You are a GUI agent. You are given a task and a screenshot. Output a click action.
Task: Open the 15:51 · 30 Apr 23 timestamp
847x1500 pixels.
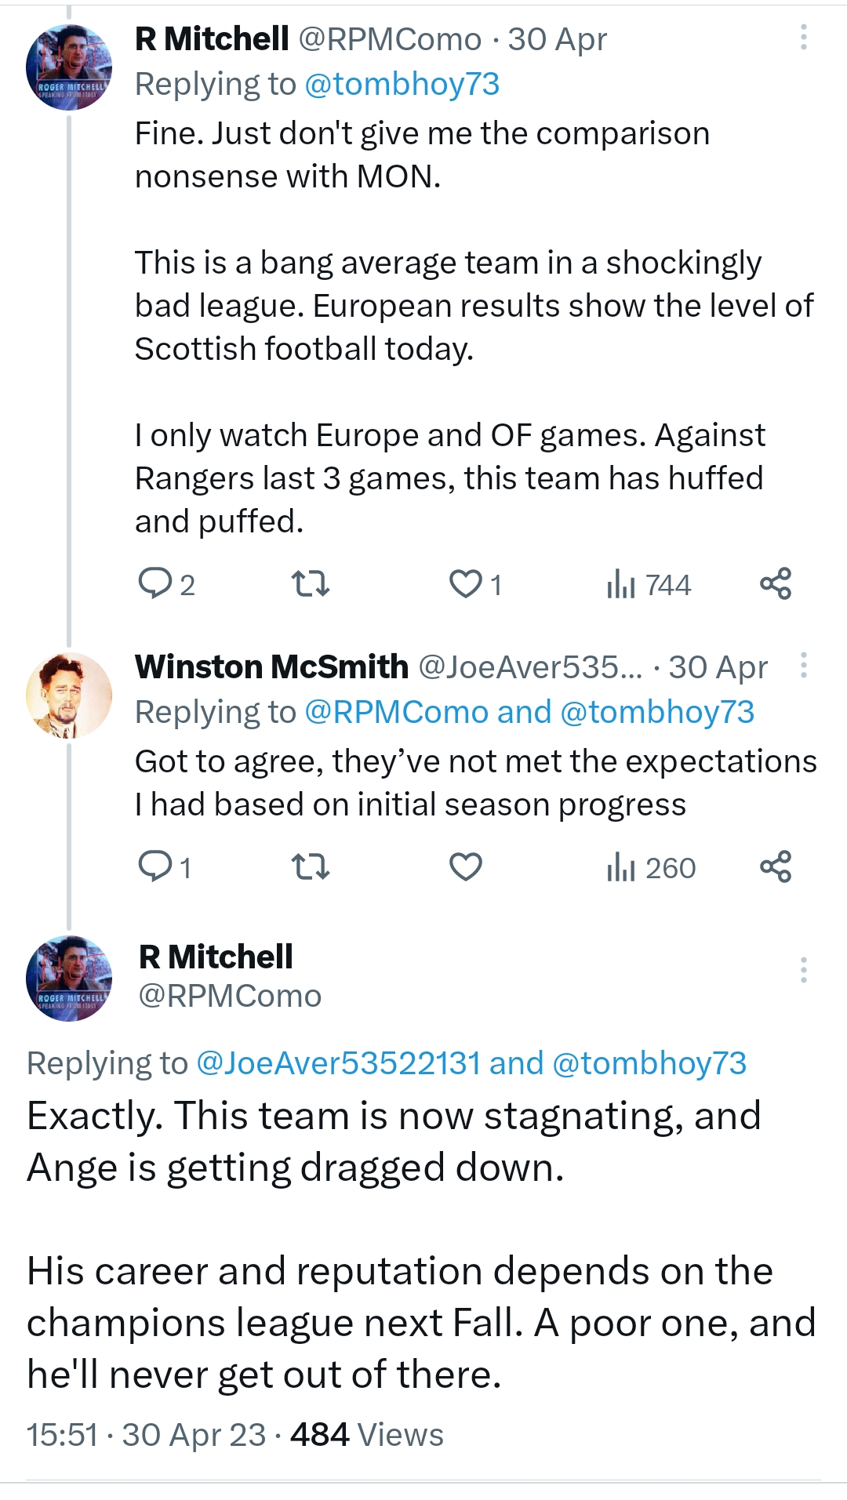pyautogui.click(x=146, y=1435)
